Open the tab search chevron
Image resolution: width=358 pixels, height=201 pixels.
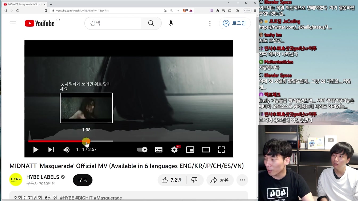229,3
